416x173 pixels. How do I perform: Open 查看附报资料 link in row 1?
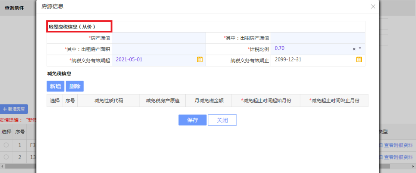(399, 145)
